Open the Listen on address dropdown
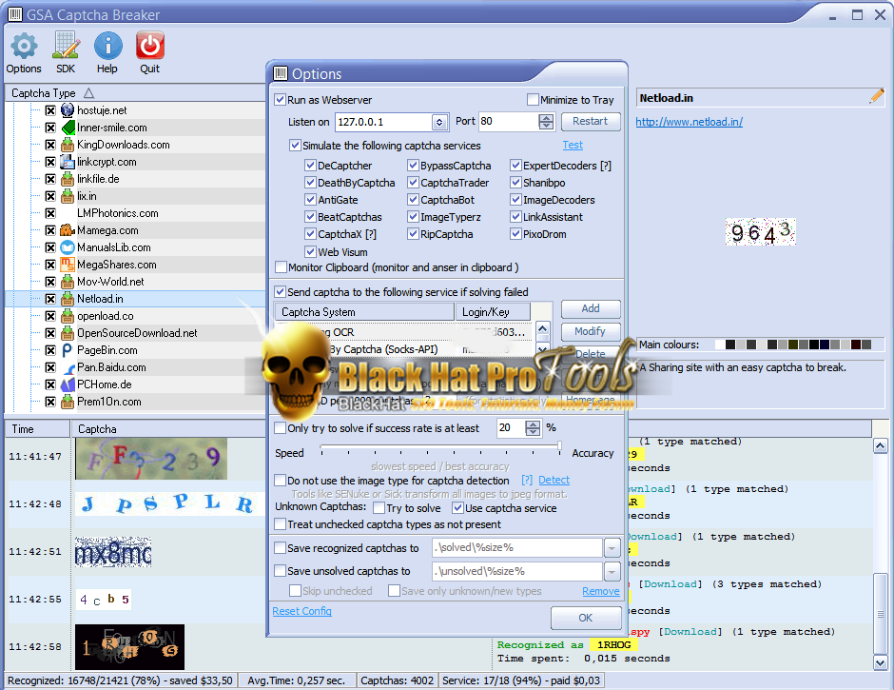The height and width of the screenshot is (690, 894). [438, 122]
